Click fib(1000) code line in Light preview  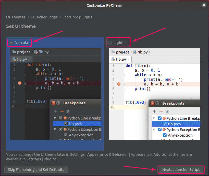coord(136,103)
